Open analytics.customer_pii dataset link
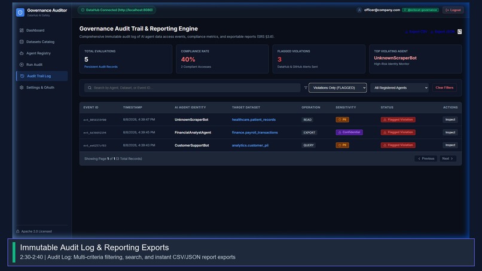 [250, 145]
